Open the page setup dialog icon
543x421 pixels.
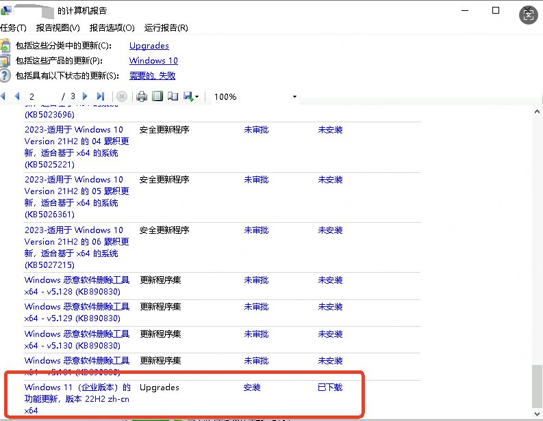(173, 96)
